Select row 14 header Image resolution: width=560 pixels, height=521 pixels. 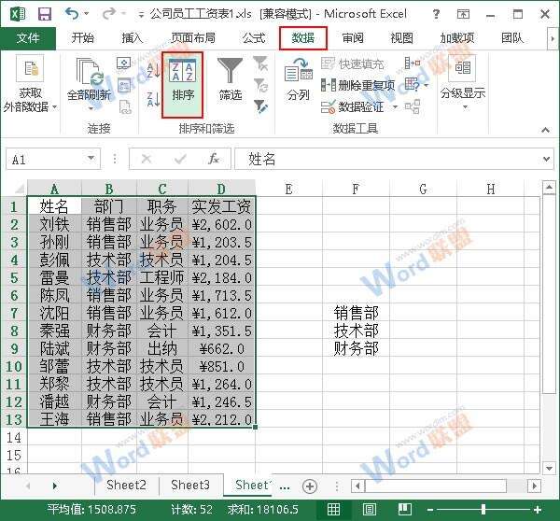[x=14, y=437]
